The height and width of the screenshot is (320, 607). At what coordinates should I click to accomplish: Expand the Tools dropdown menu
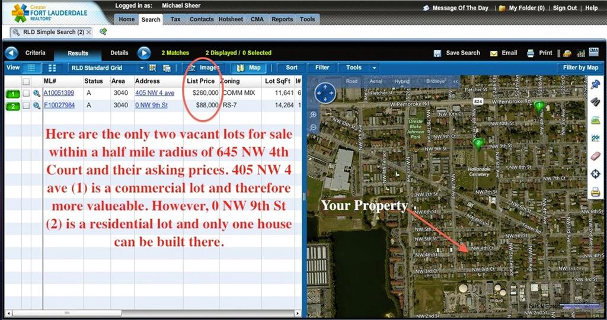pos(357,68)
